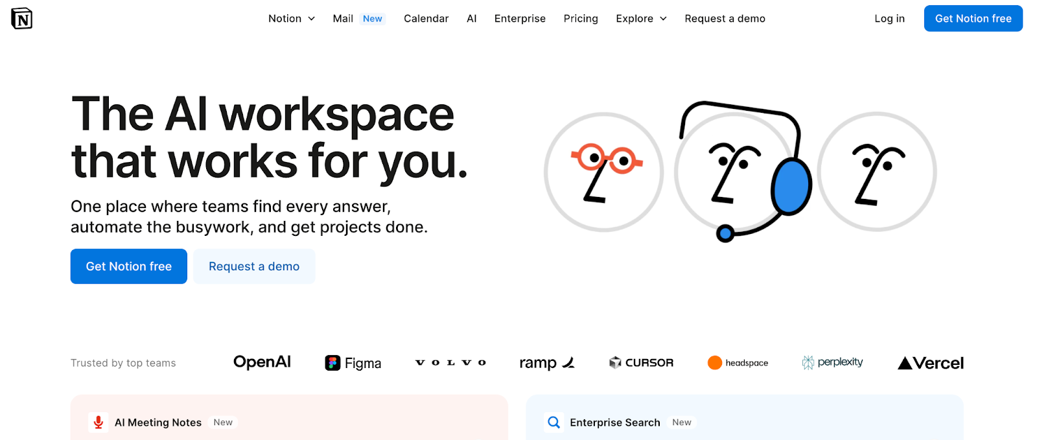Click the face with orange glasses illustration
The image size is (1037, 440).
[x=604, y=172]
